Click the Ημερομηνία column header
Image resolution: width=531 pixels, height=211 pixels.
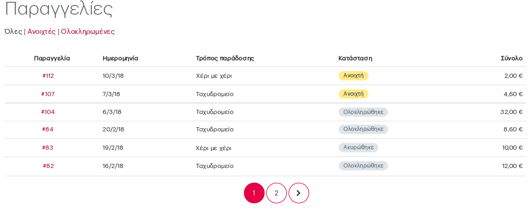coord(120,58)
